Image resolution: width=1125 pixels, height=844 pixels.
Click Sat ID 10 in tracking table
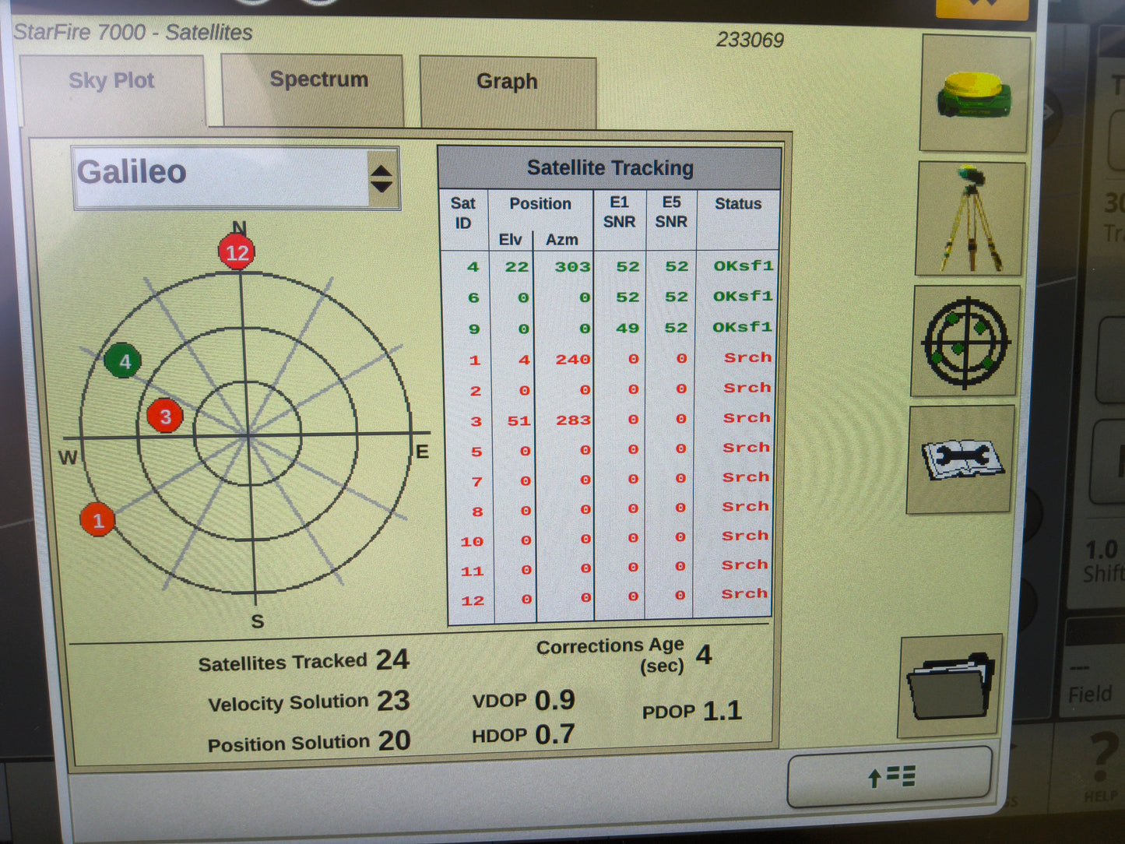click(472, 542)
